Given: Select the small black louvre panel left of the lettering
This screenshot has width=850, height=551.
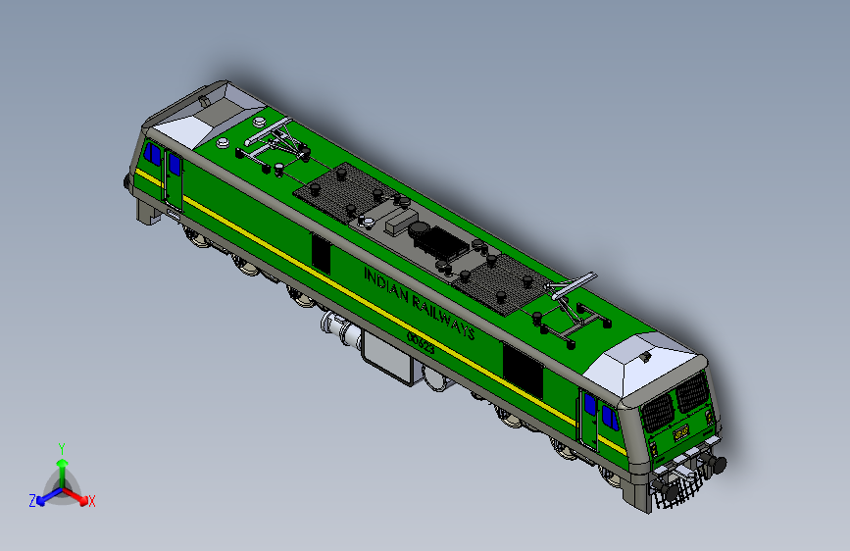Looking at the screenshot, I should click(321, 253).
